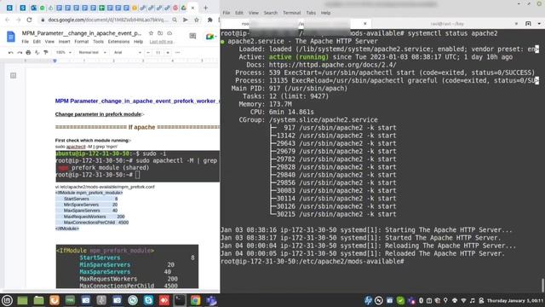Click the blue MPM Parameter_change heading in document
Image resolution: width=545 pixels, height=307 pixels.
click(x=137, y=101)
